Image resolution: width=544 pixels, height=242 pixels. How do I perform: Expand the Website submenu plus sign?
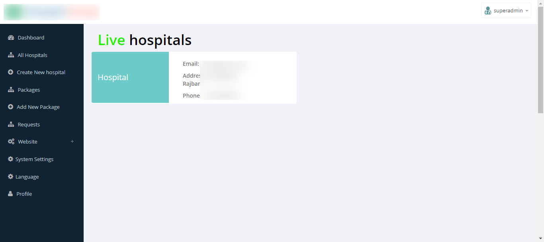point(72,142)
